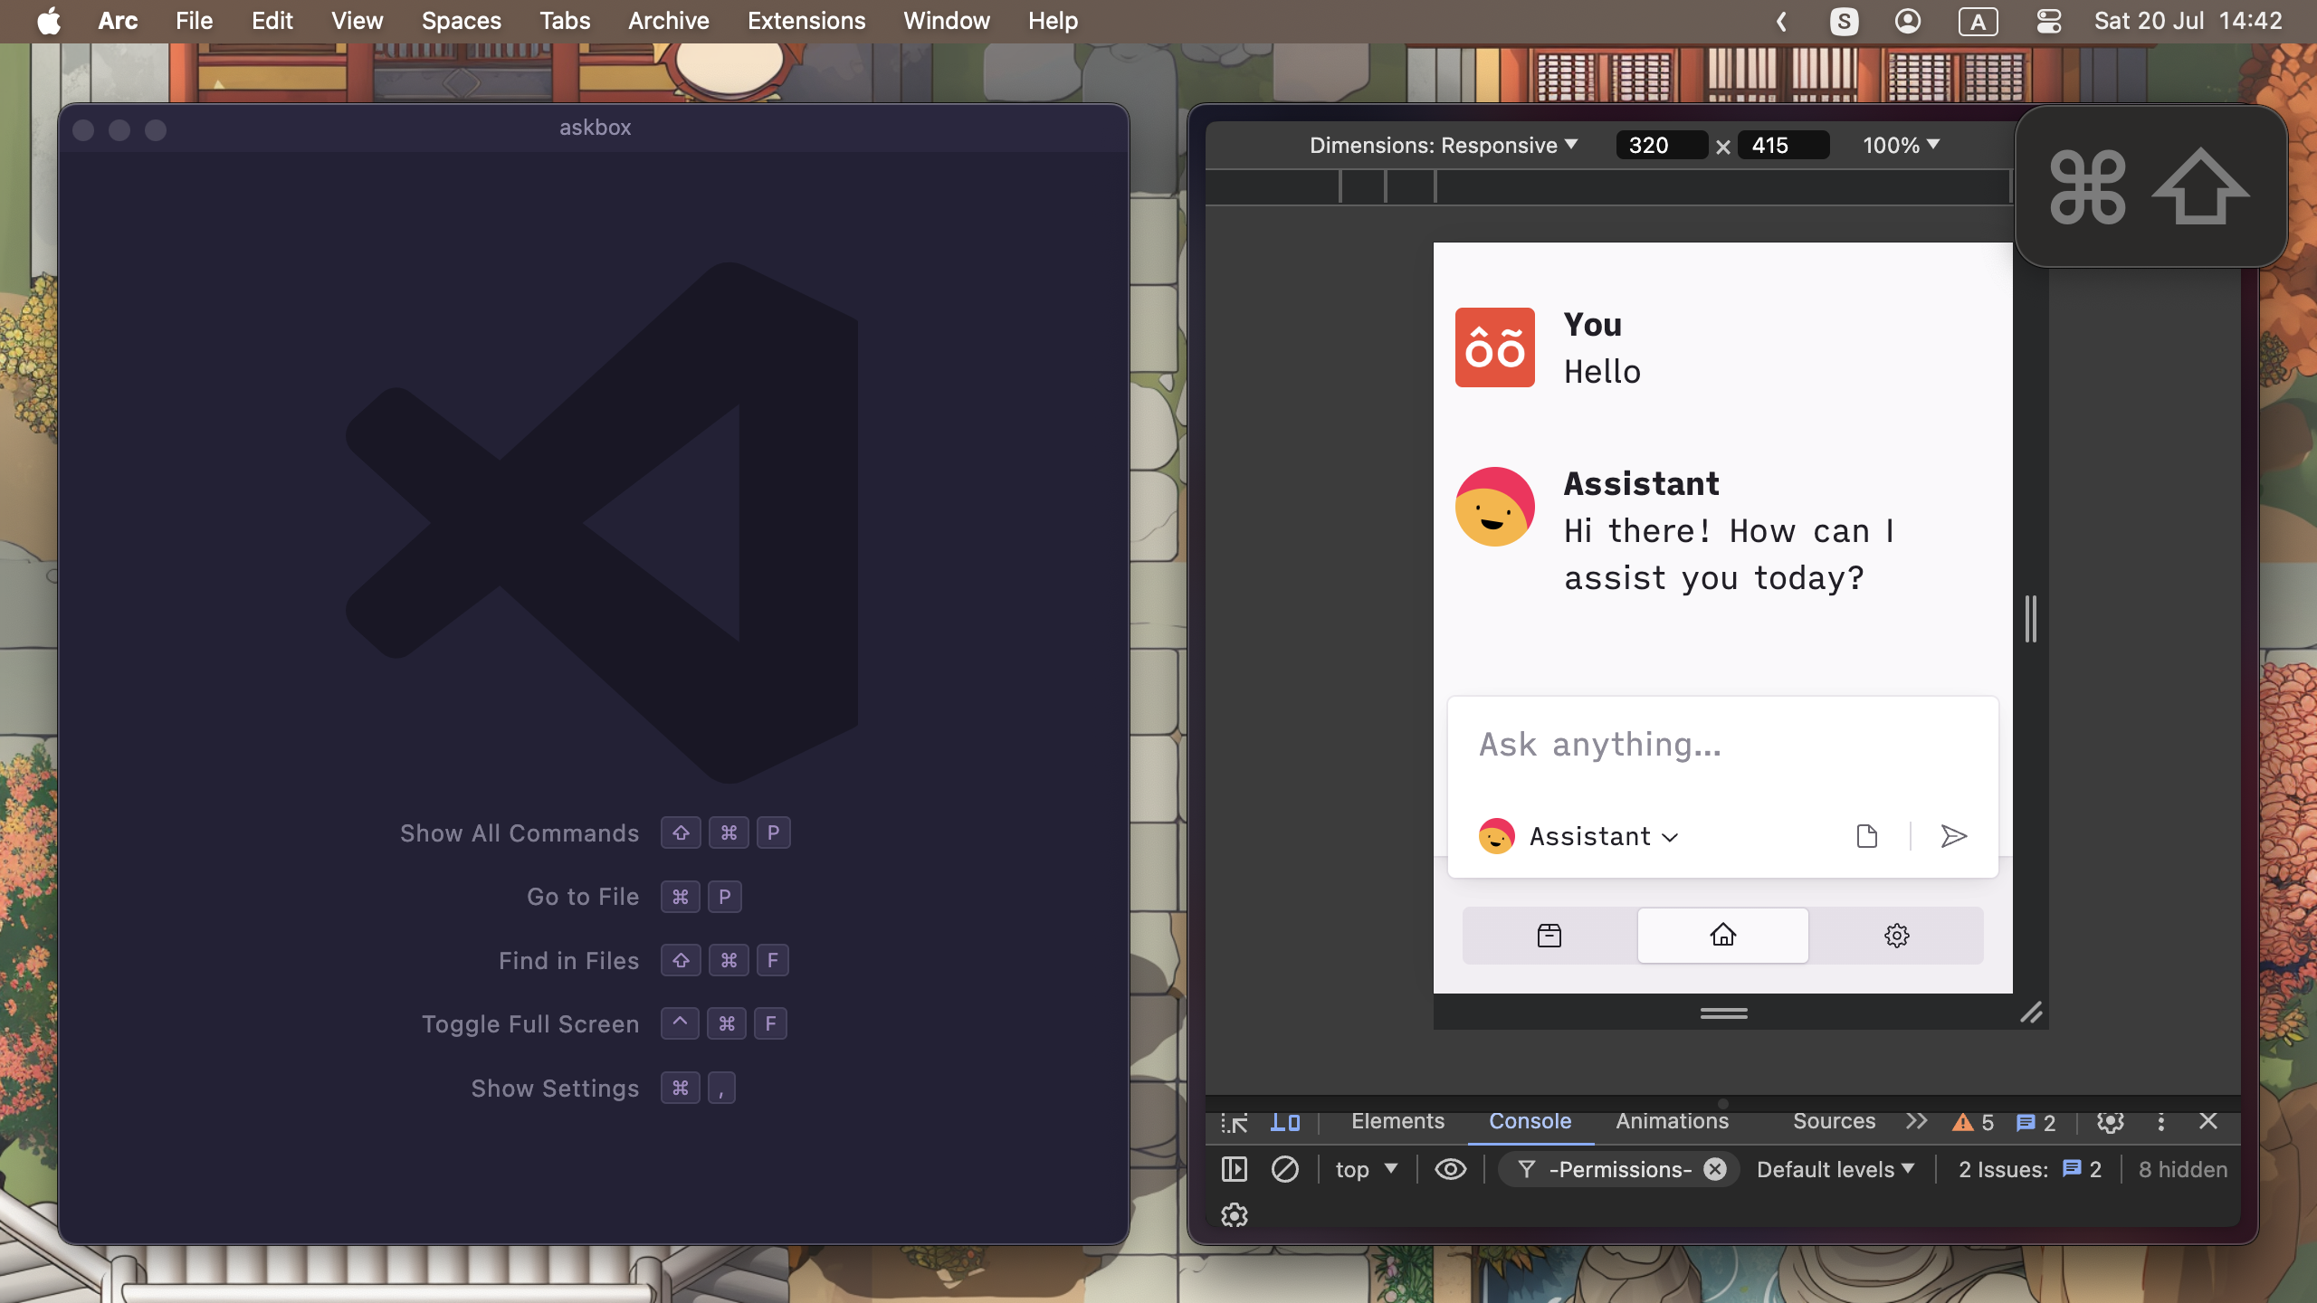The image size is (2317, 1303).
Task: Click the inspect element picker icon
Action: click(1235, 1122)
